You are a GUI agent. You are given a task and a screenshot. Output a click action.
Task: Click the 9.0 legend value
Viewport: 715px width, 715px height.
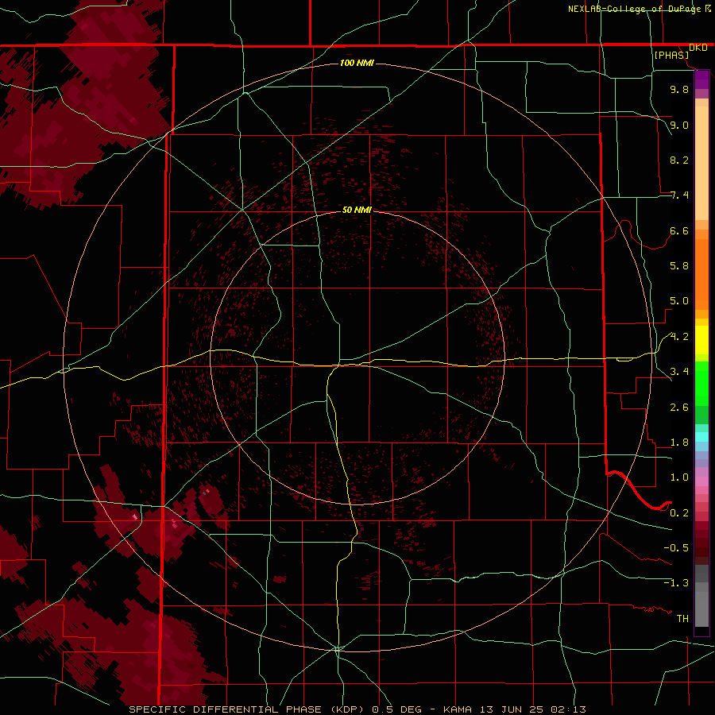coord(679,125)
